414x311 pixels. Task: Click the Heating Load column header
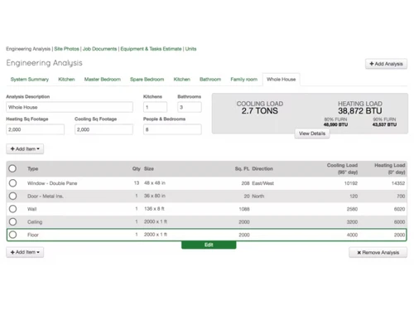(390, 168)
